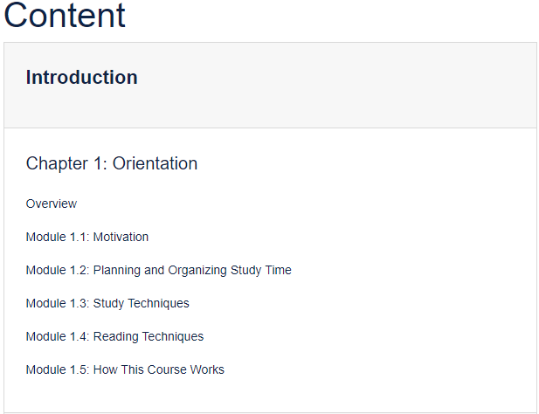The height and width of the screenshot is (414, 539).
Task: Open the Overview link under Chapter 1
Action: [52, 204]
